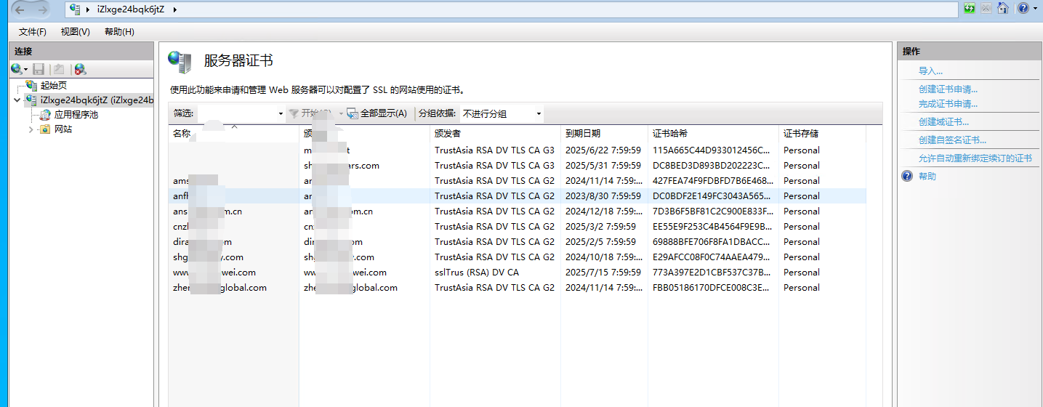The image size is (1043, 407).
Task: Click the back navigation arrow
Action: point(19,9)
